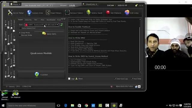Viewport: 192px width, 108px height.
Task: Select the Qualcomm vertical side tab
Action: (x=14, y=61)
